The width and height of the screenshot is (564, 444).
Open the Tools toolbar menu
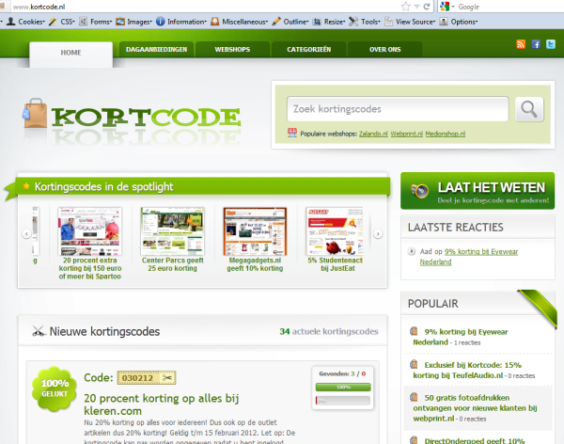[x=365, y=22]
